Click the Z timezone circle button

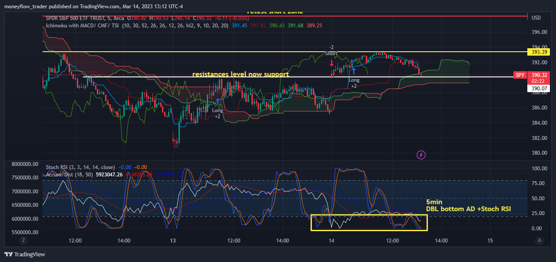(23, 240)
